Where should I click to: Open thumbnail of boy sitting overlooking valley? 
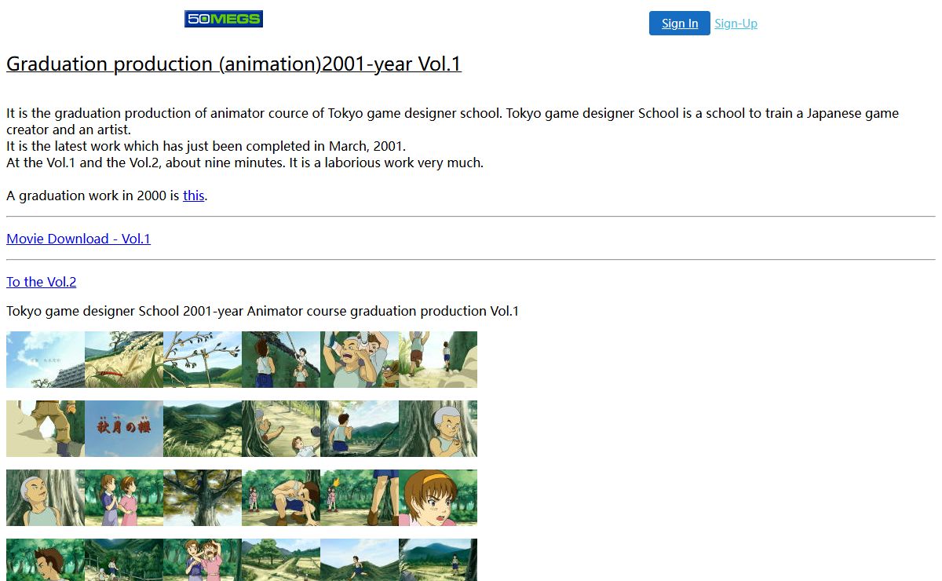click(x=360, y=429)
